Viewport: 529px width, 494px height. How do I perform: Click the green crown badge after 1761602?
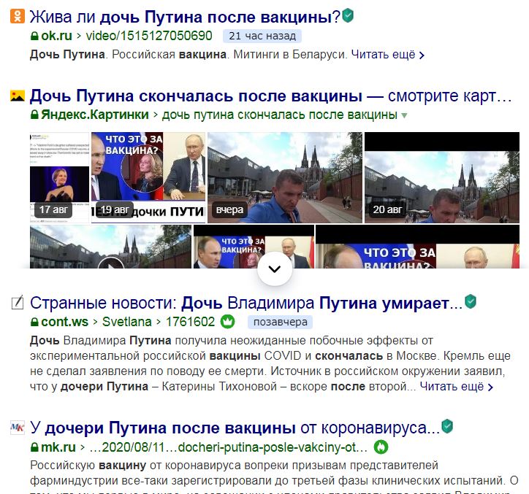(227, 322)
